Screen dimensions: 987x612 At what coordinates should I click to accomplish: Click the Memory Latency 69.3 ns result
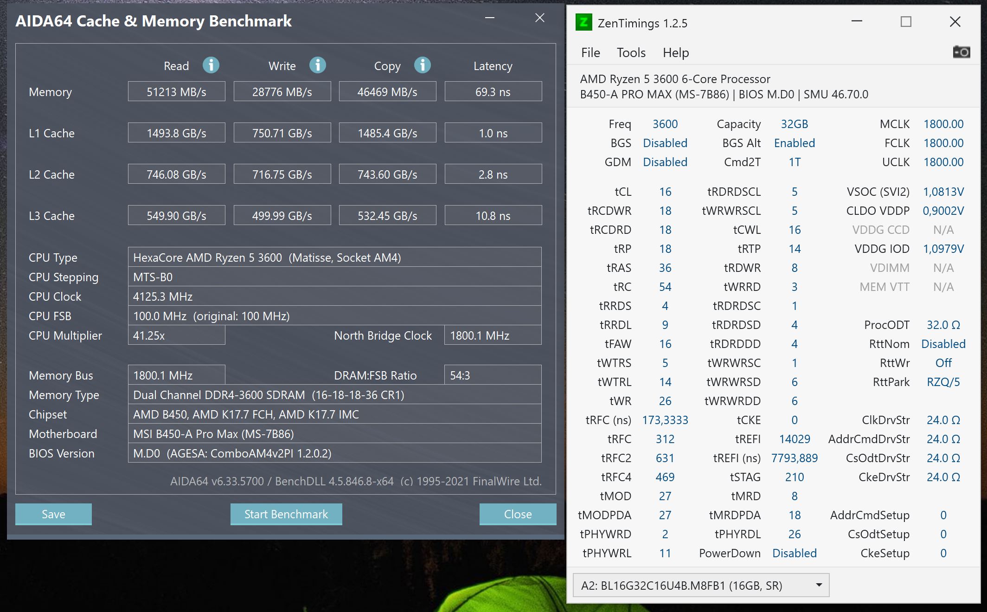pos(493,92)
